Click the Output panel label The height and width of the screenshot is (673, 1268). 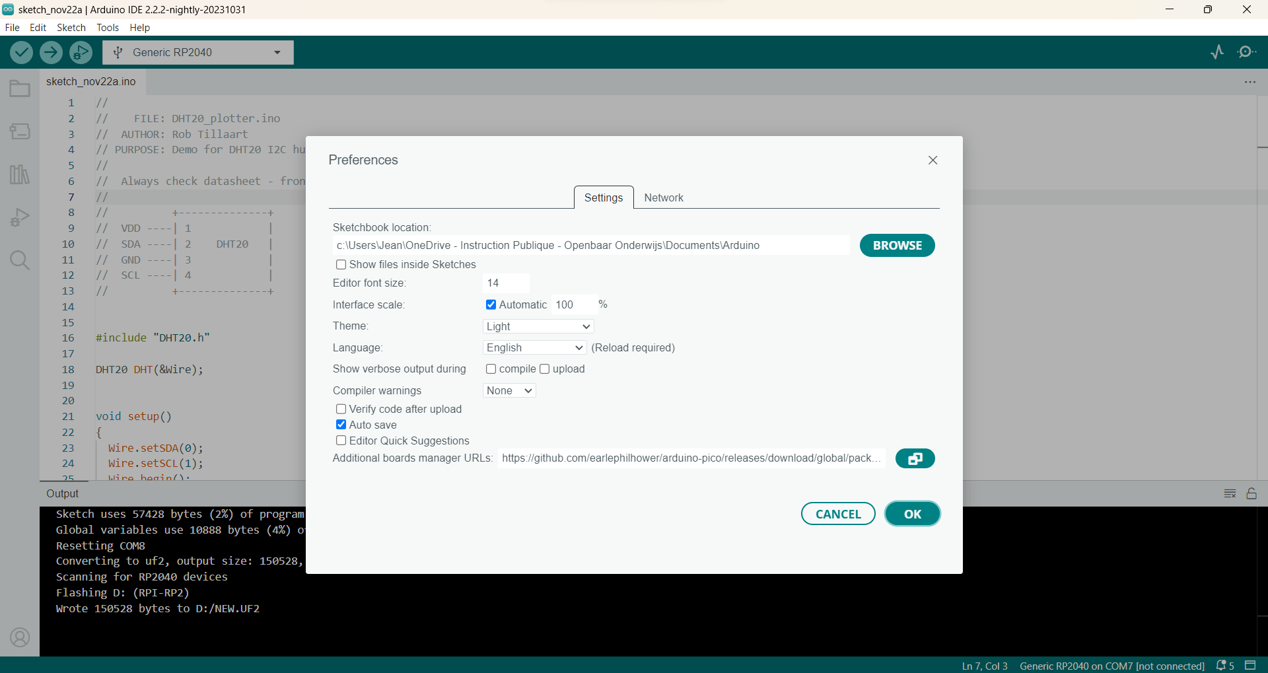point(63,493)
